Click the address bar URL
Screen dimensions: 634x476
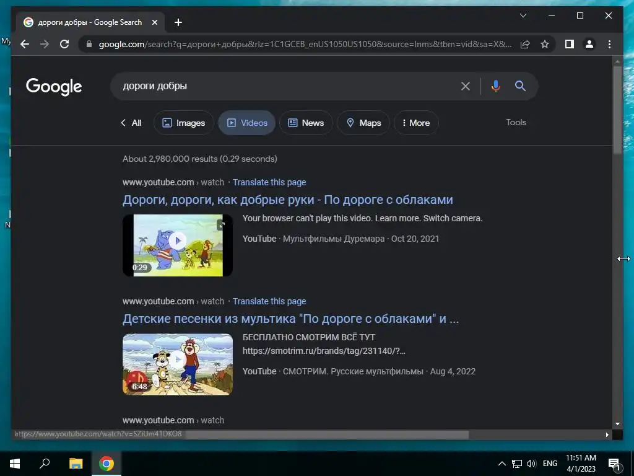[305, 44]
